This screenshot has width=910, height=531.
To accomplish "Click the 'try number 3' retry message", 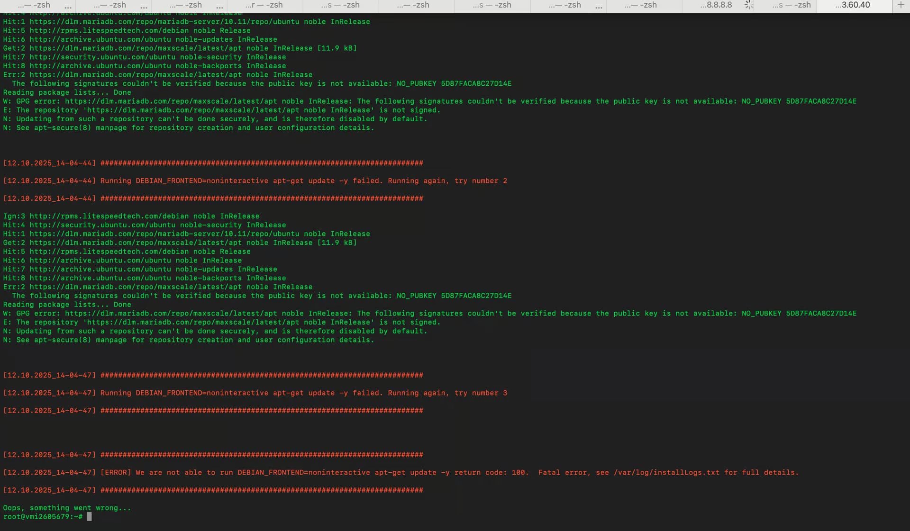I will (x=480, y=393).
